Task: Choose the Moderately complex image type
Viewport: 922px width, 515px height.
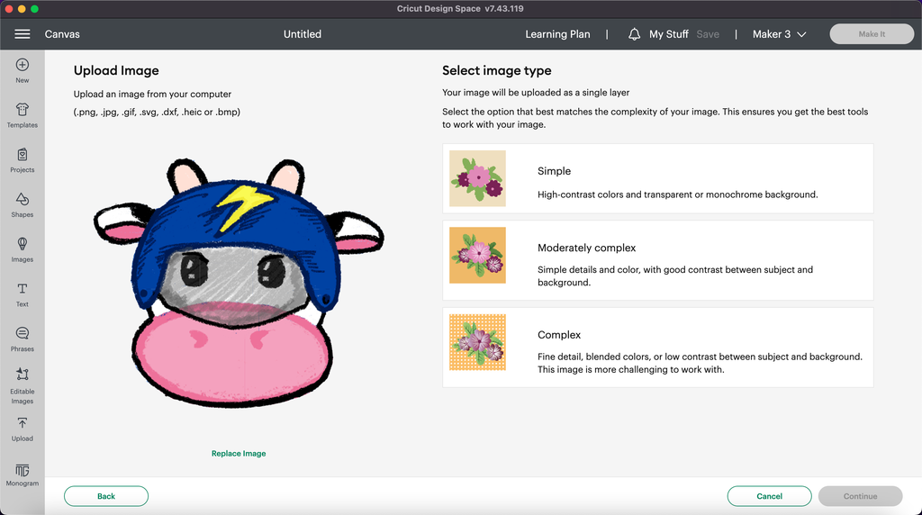Action: 657,260
